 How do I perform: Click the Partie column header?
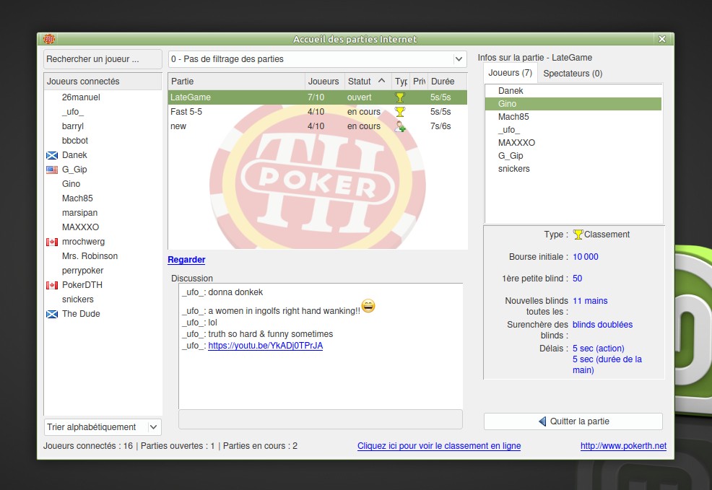(236, 82)
